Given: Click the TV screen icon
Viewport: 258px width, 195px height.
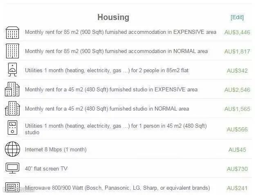Looking at the screenshot, I should click(x=13, y=168).
